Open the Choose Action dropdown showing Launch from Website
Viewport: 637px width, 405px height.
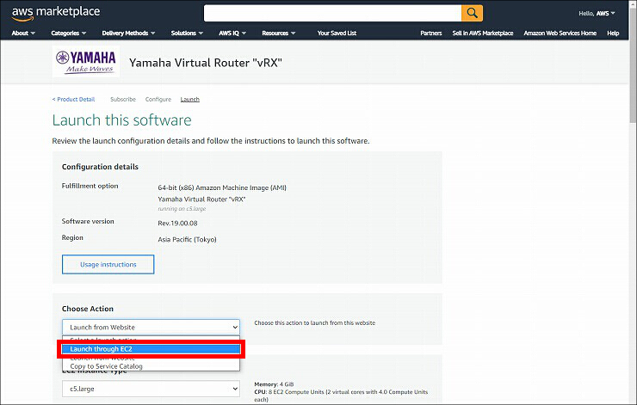pos(151,327)
